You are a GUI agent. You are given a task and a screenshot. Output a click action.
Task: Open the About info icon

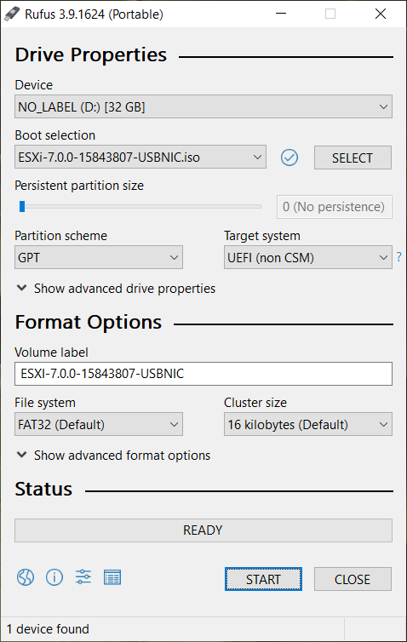[x=54, y=577]
